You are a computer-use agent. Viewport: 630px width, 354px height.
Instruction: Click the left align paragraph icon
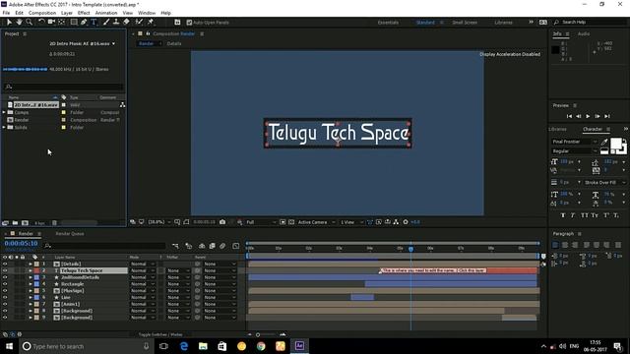pos(555,245)
